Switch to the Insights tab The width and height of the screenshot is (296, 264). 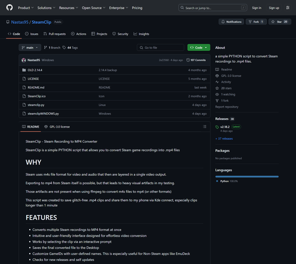[141, 34]
